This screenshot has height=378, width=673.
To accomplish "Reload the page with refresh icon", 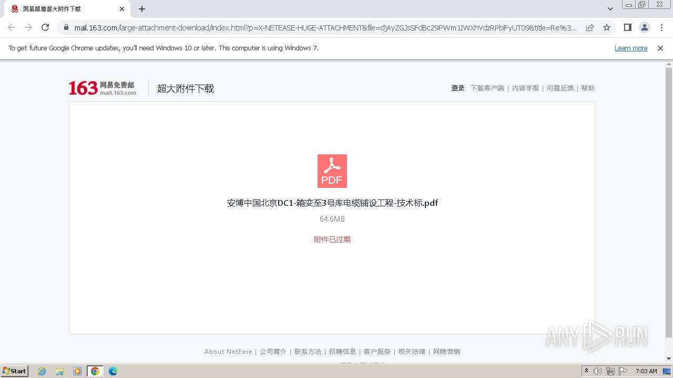I will click(45, 27).
